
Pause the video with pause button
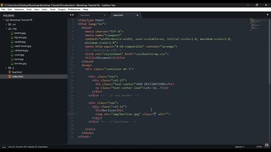[267, 145]
